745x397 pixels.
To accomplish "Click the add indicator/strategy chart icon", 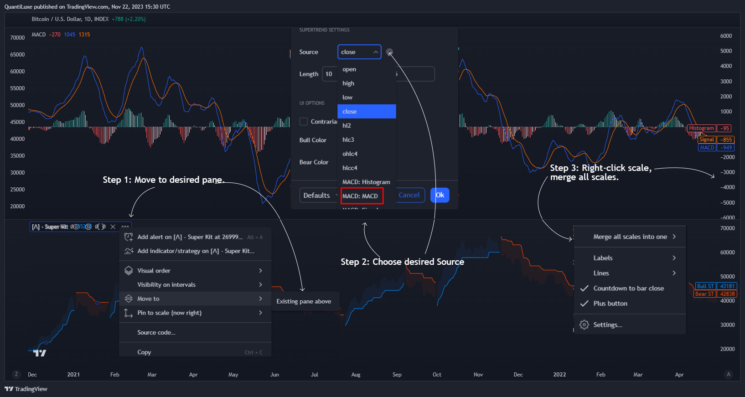I will [x=129, y=251].
